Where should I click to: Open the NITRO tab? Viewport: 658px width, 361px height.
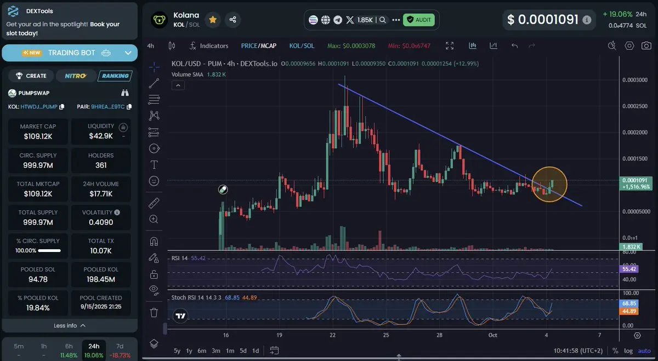pos(75,76)
